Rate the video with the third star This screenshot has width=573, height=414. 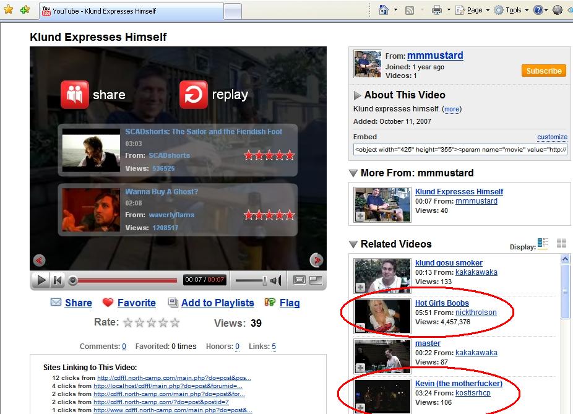coord(151,322)
